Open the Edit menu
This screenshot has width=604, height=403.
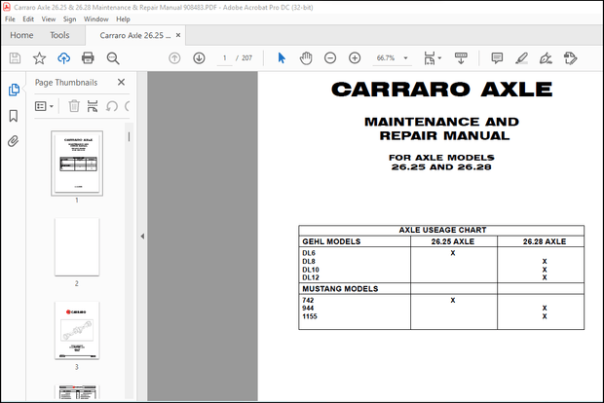28,18
